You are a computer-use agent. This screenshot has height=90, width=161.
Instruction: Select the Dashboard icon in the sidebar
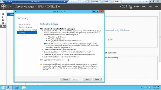[x=3, y=14]
